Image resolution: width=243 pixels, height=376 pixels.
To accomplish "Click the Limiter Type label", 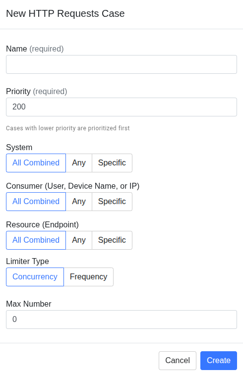I will [27, 262].
